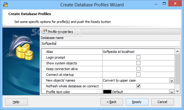Check the Connect at startup option

point(138,75)
